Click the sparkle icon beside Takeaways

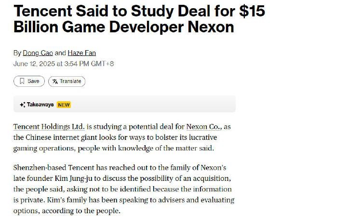pos(22,105)
